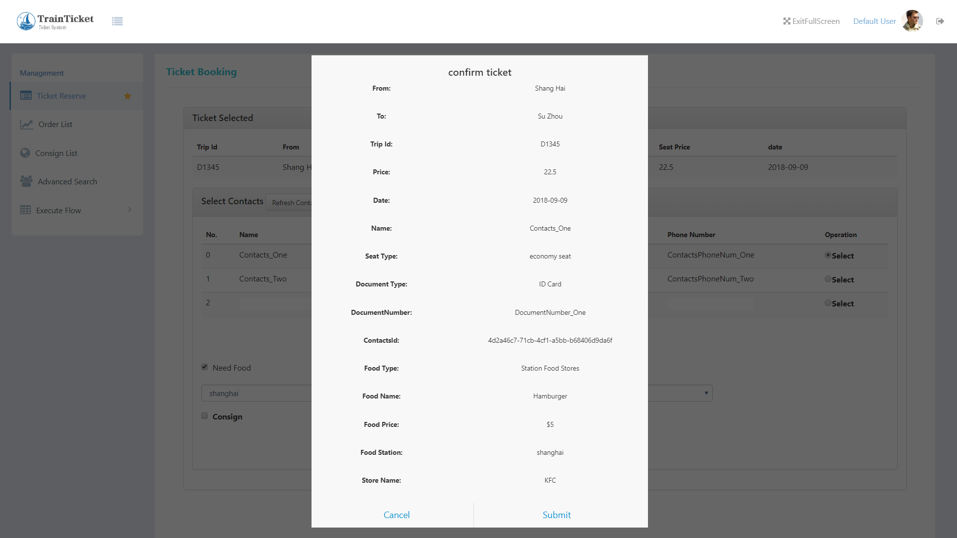The width and height of the screenshot is (957, 538).
Task: Toggle the Need Food checkbox
Action: click(x=204, y=367)
